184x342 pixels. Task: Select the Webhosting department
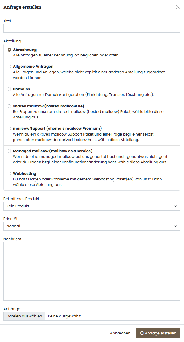pyautogui.click(x=9, y=173)
